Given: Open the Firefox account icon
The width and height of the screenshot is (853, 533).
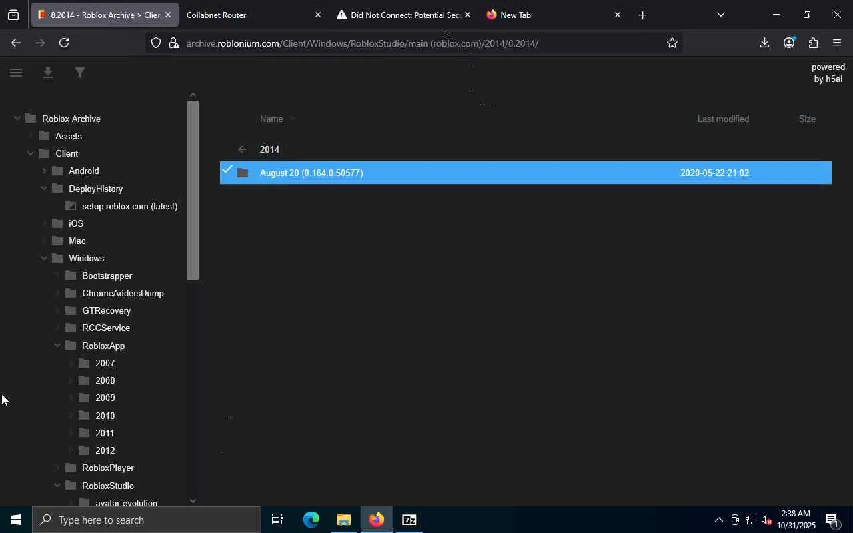Looking at the screenshot, I should [x=789, y=43].
